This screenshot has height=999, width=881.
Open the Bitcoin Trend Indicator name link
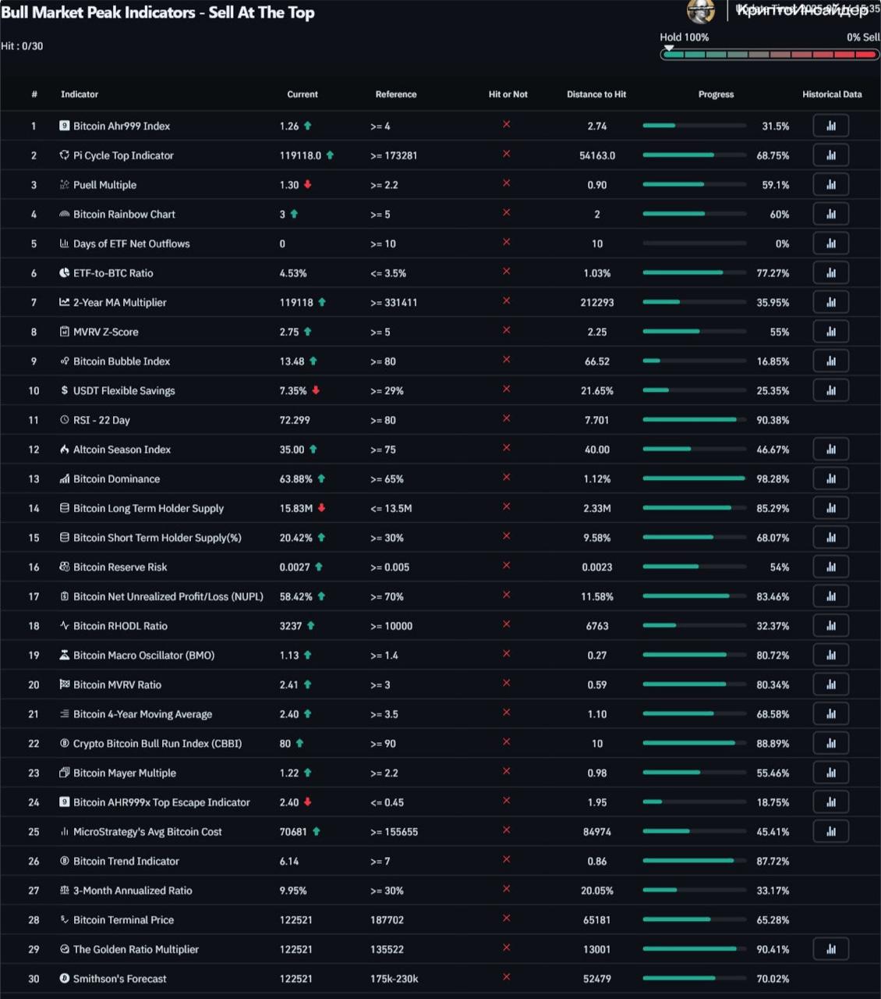click(126, 861)
